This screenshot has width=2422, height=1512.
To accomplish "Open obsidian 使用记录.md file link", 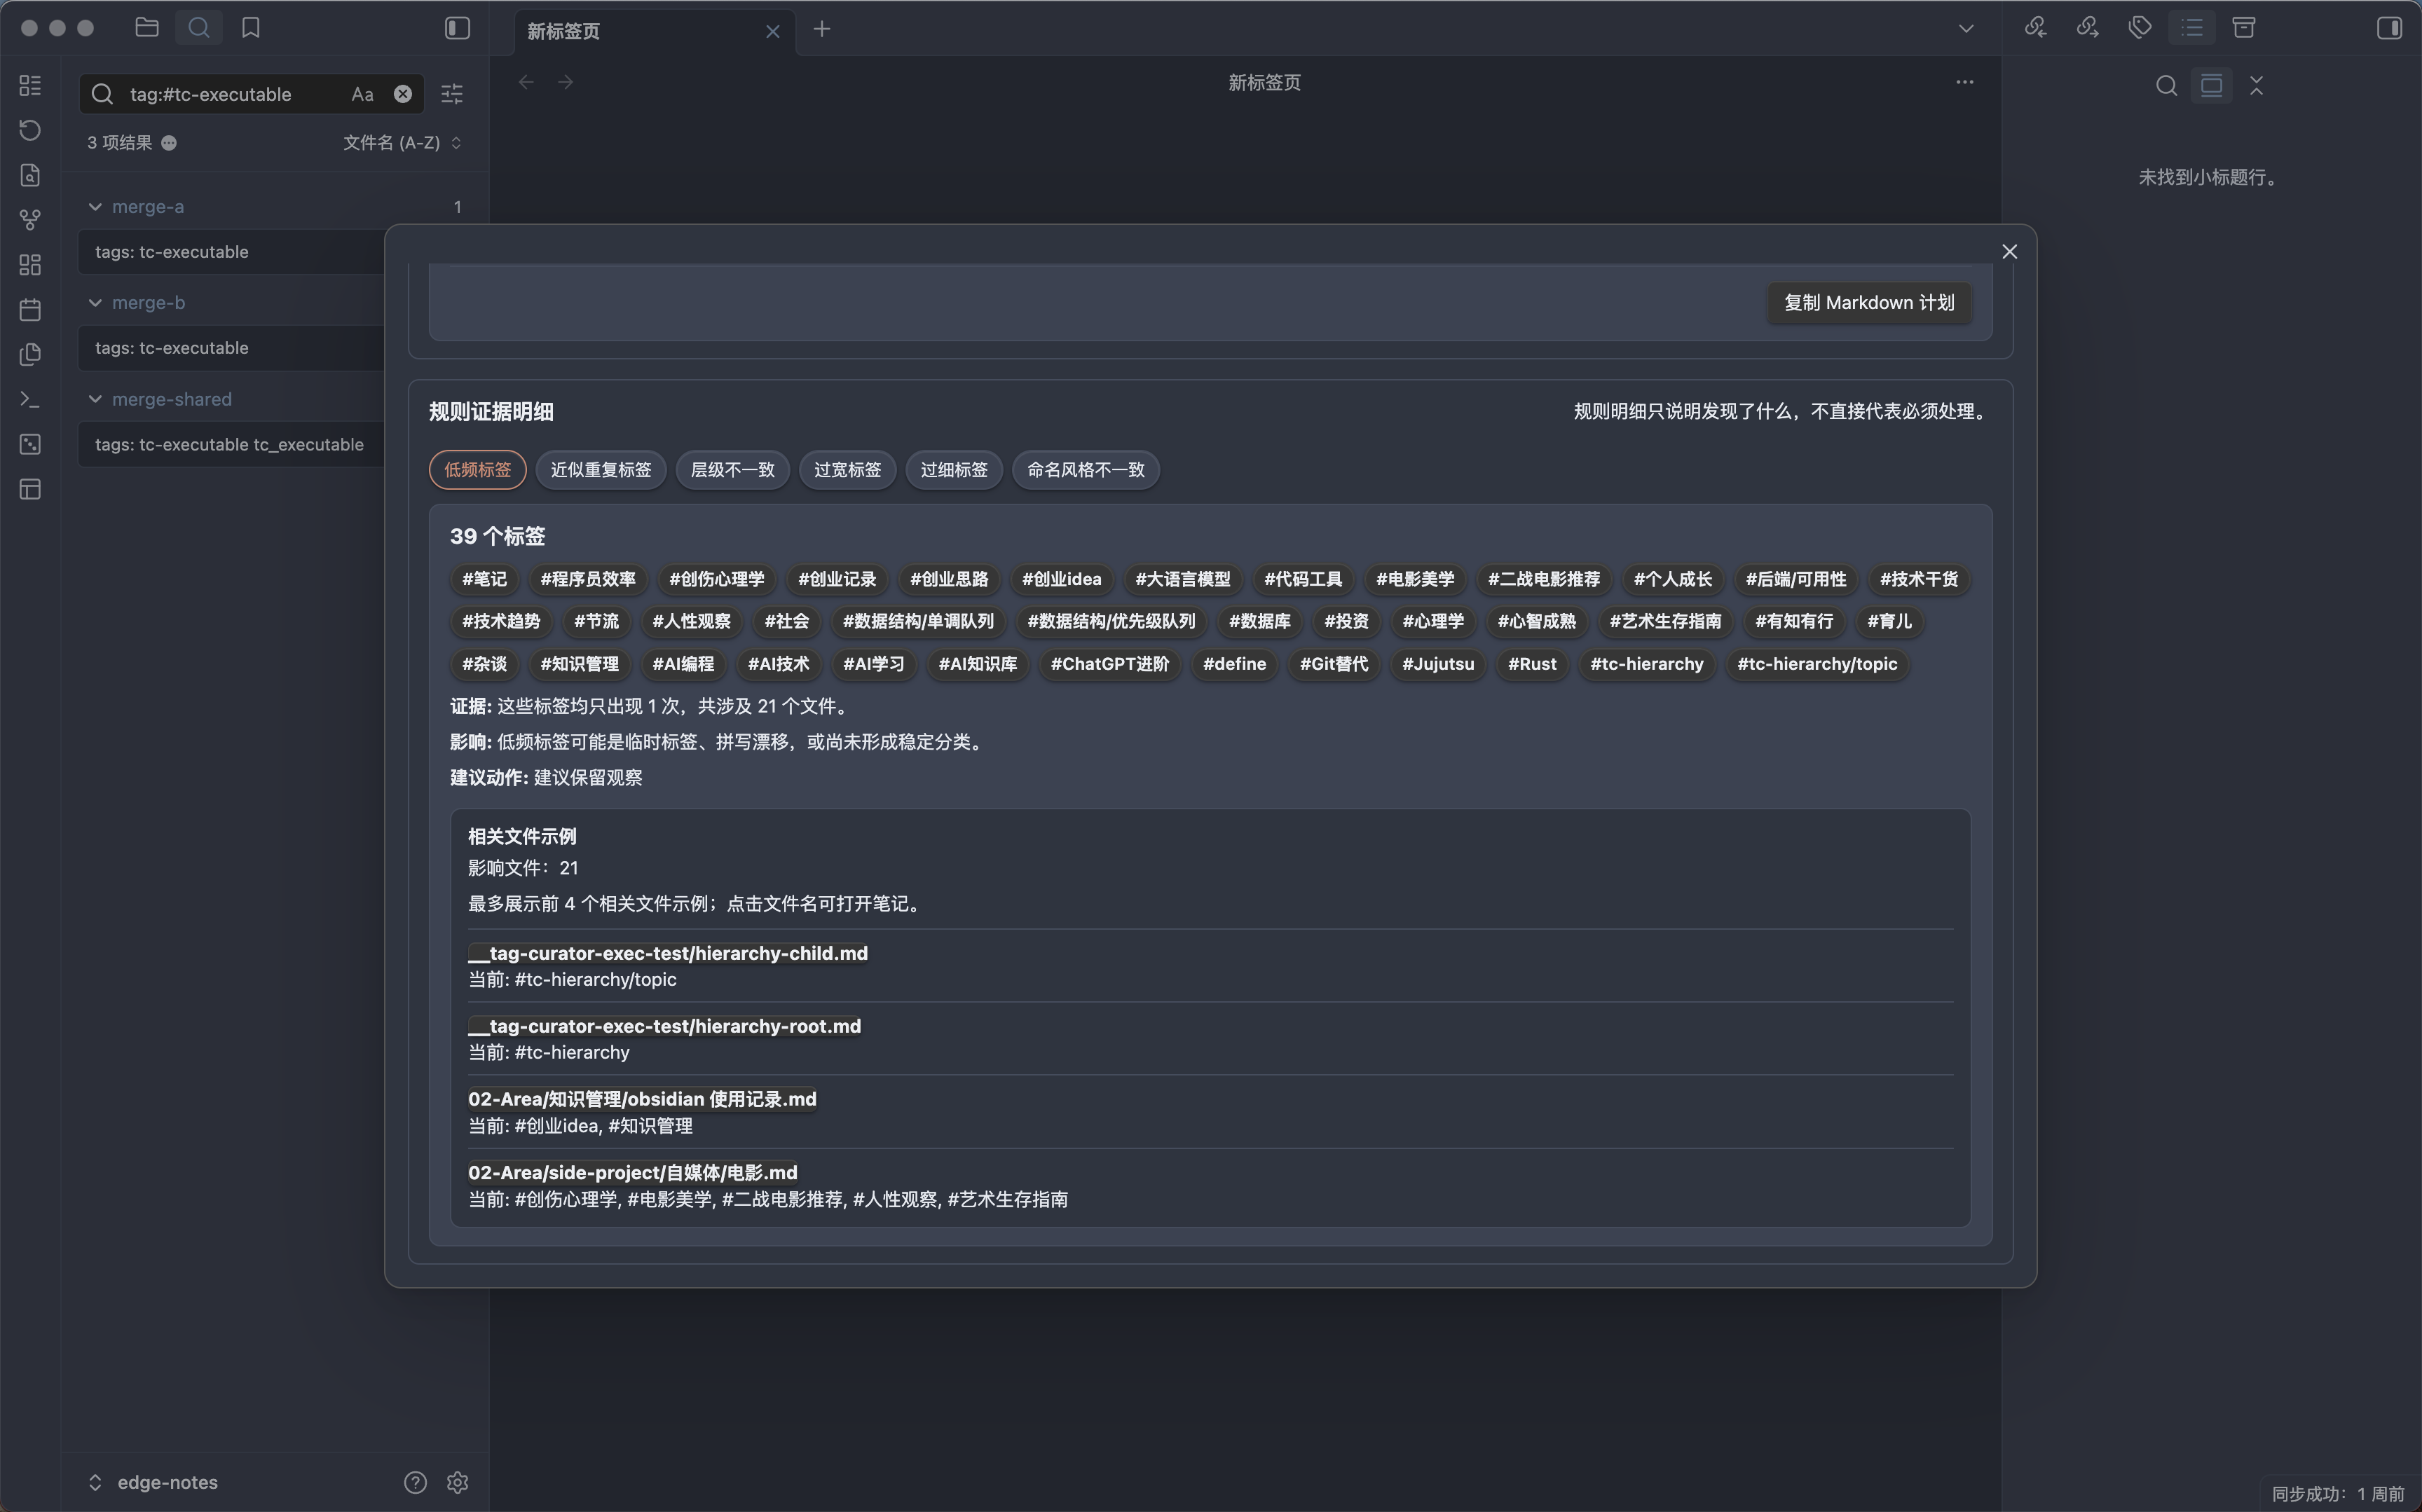I will [642, 1099].
